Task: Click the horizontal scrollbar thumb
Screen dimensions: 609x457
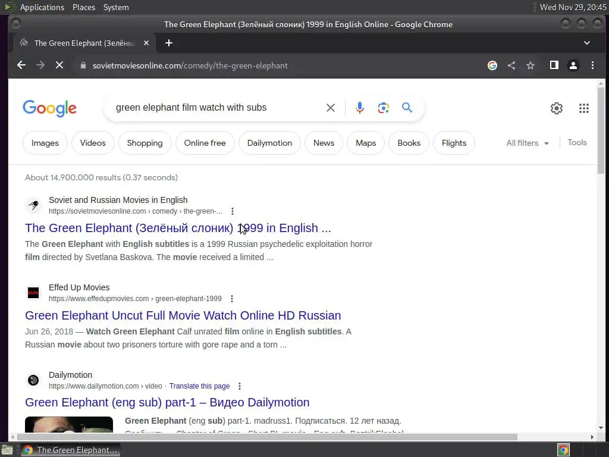Action: 267,437
